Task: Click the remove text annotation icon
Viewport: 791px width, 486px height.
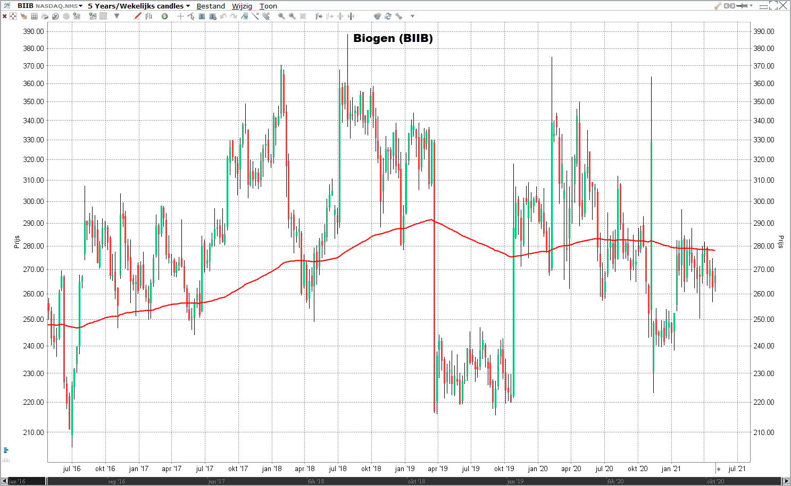Action: (x=213, y=16)
